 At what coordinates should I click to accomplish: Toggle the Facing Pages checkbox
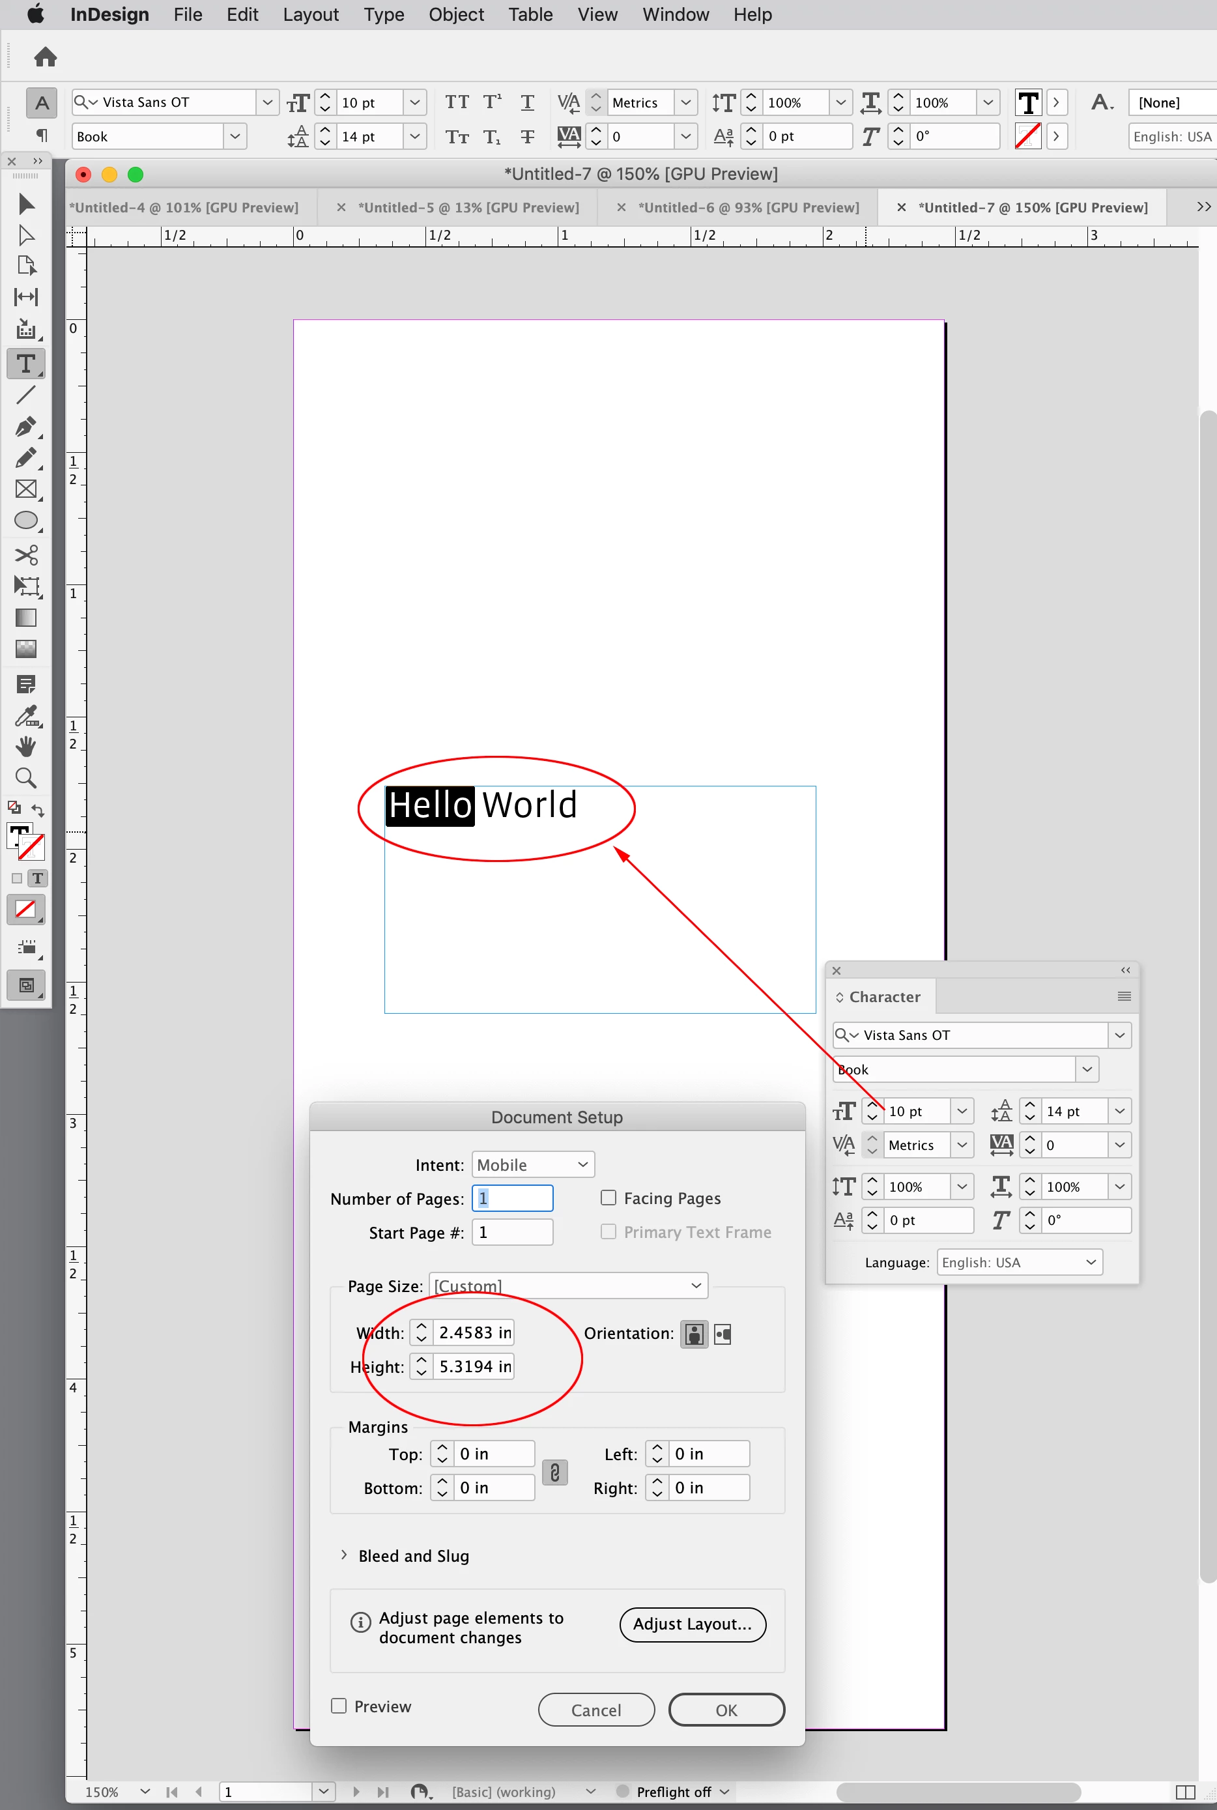(608, 1198)
